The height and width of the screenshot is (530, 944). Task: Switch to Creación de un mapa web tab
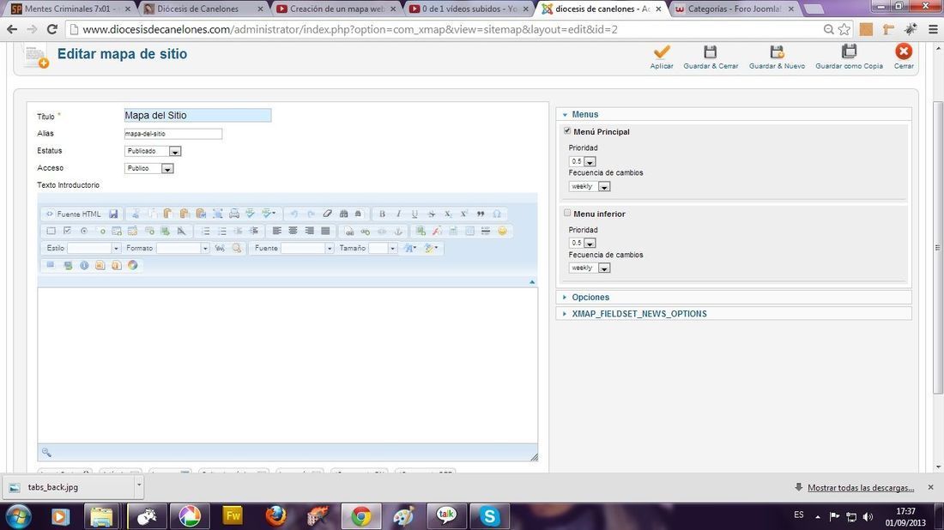pos(337,9)
